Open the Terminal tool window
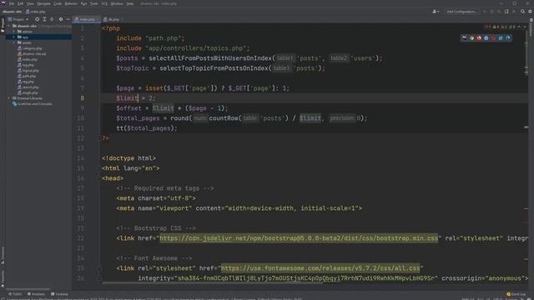 tap(59, 294)
